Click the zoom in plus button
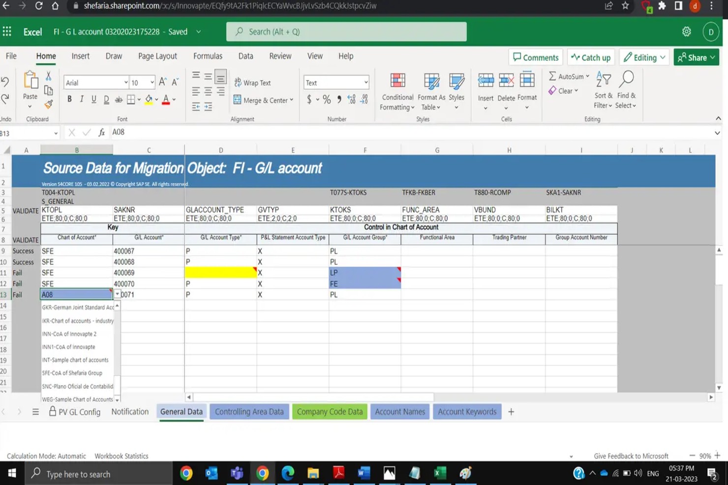Viewport: 728px width, 485px height. [x=717, y=456]
